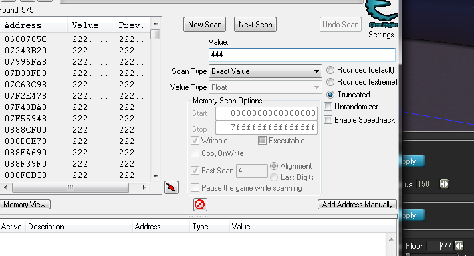Viewport: 474px width, 256px height.
Task: Select Rounded (default) option
Action: click(330, 70)
